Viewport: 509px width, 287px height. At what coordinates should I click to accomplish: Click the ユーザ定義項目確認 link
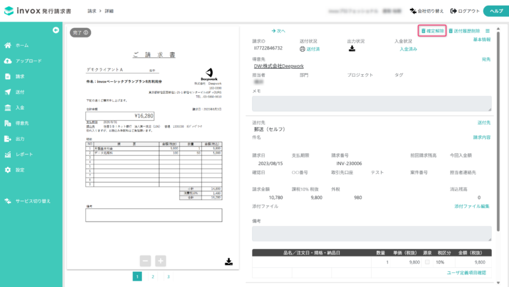[x=466, y=273]
